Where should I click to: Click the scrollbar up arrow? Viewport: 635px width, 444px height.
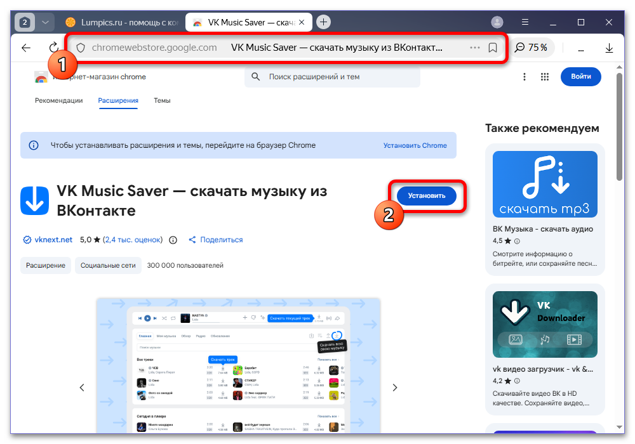tap(619, 67)
